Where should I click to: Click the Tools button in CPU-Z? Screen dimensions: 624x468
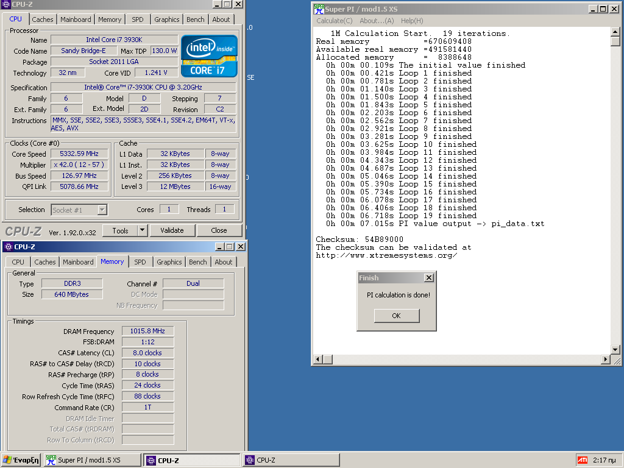pyautogui.click(x=120, y=230)
